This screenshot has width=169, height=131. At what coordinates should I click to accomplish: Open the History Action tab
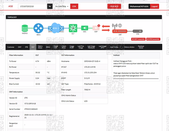click(129, 47)
